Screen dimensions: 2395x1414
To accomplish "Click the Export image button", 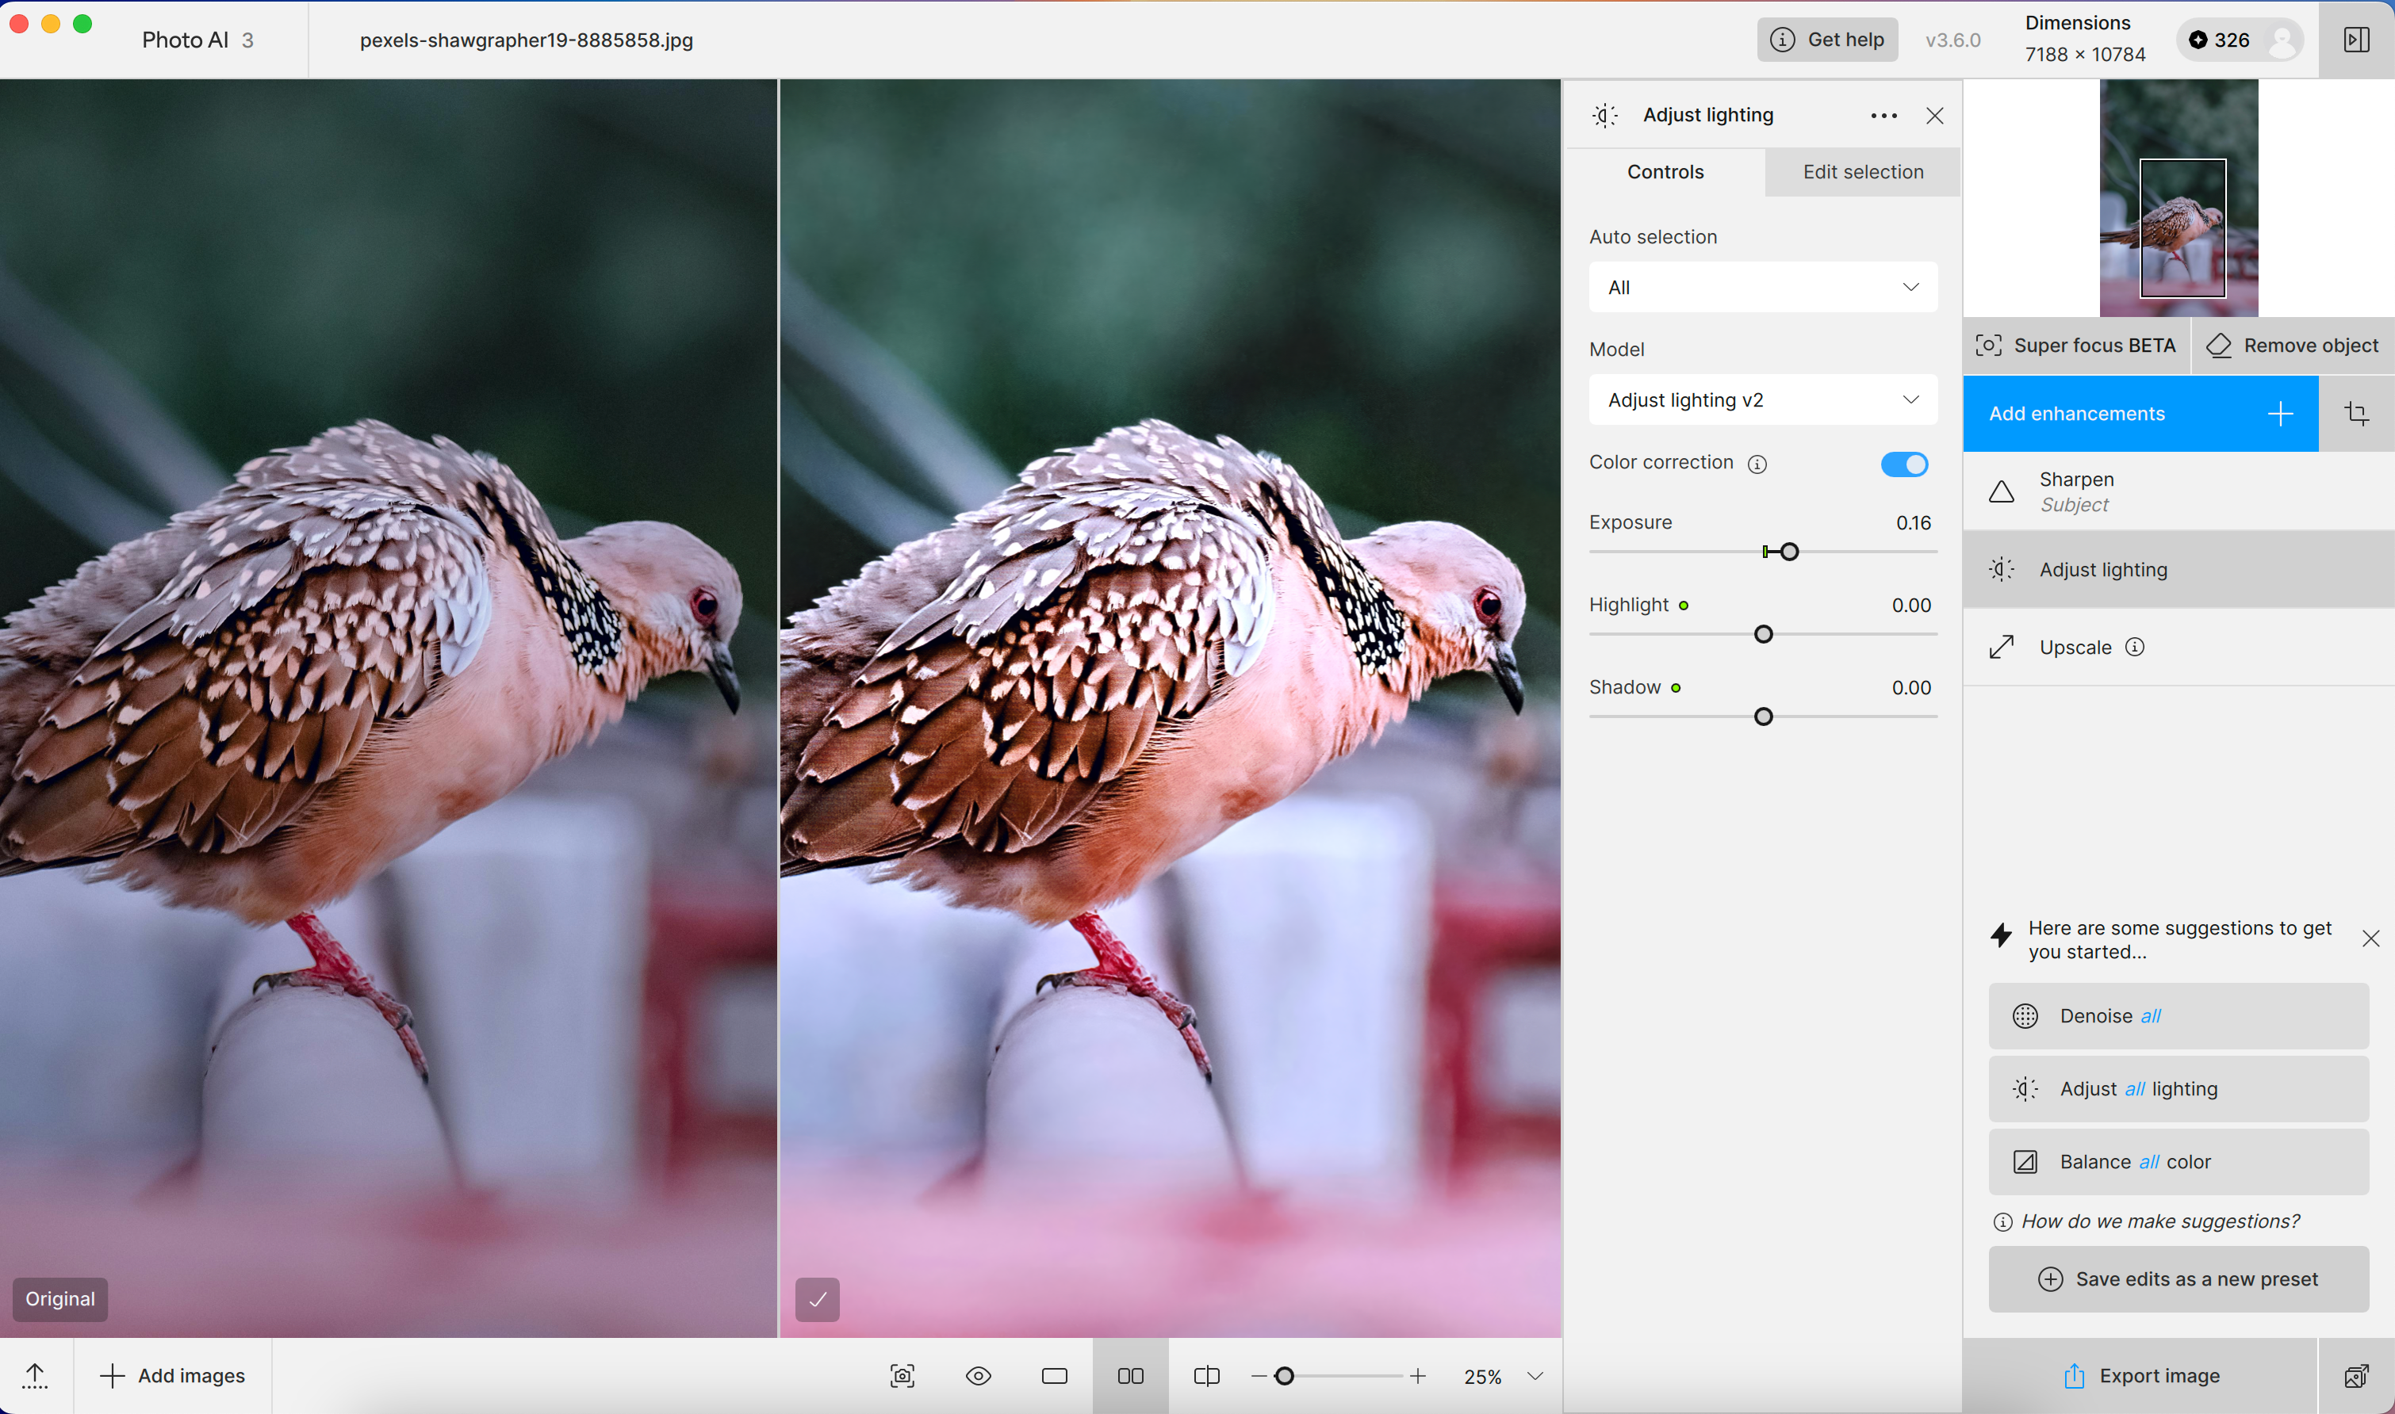I will (x=2140, y=1376).
